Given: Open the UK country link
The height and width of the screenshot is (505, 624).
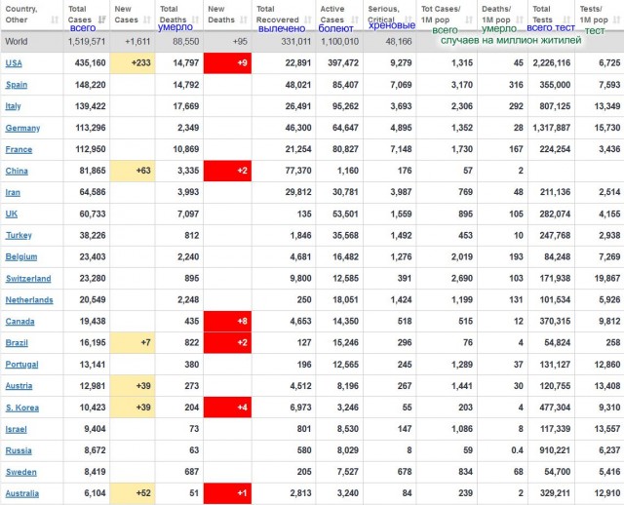Looking at the screenshot, I should click(11, 214).
